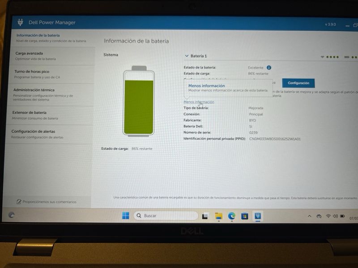Image resolution: width=358 pixels, height=268 pixels.
Task: Click the battery tray icon
Action: click(x=342, y=216)
